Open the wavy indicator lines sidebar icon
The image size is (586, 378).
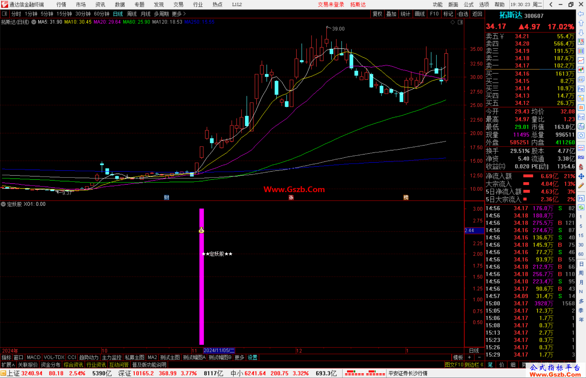(x=581, y=148)
